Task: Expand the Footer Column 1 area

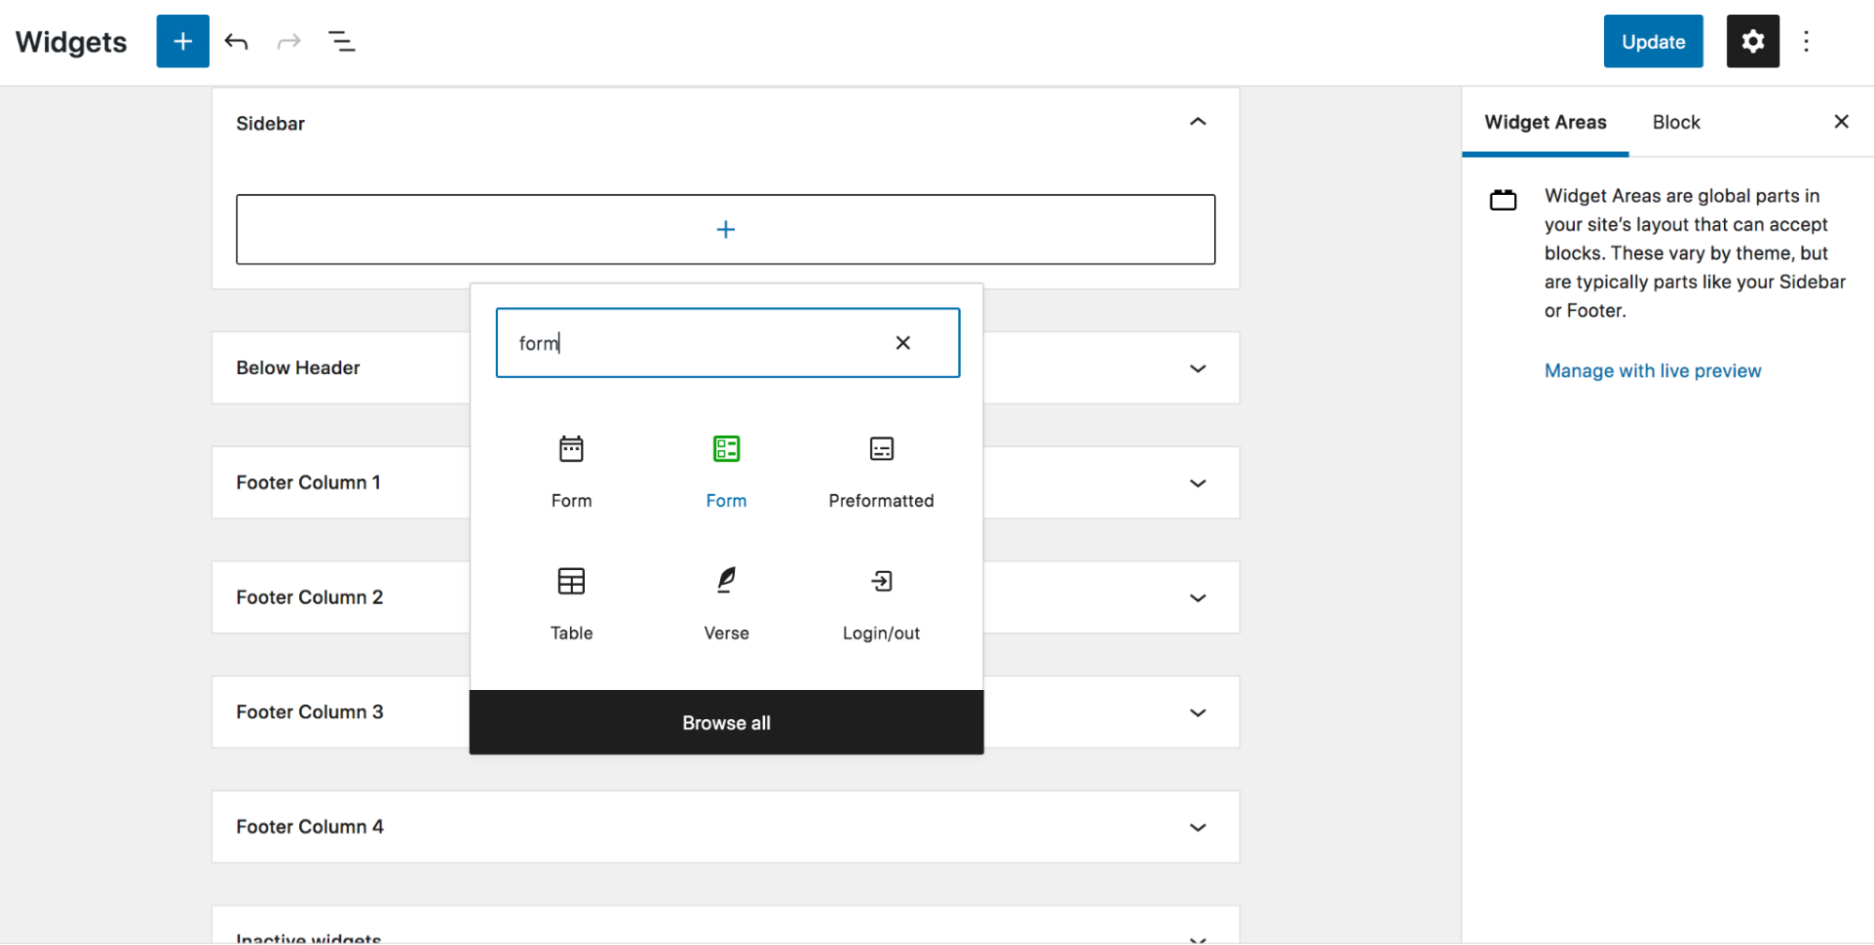Action: click(x=1197, y=483)
